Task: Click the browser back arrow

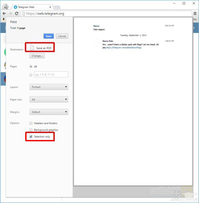Action: click(4, 14)
